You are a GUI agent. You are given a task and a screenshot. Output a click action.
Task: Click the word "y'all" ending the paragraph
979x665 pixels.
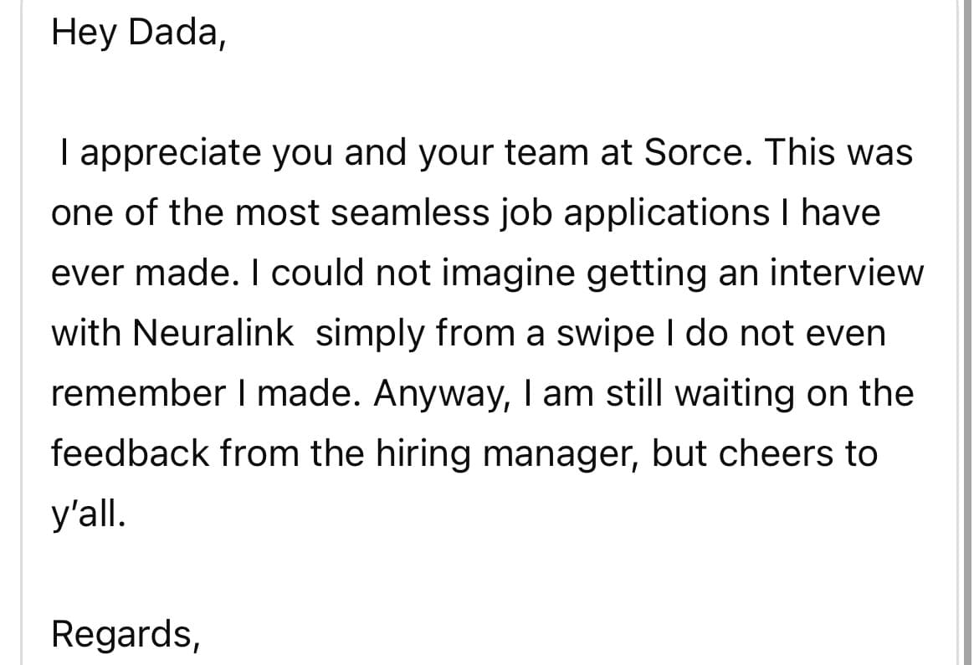click(x=87, y=514)
